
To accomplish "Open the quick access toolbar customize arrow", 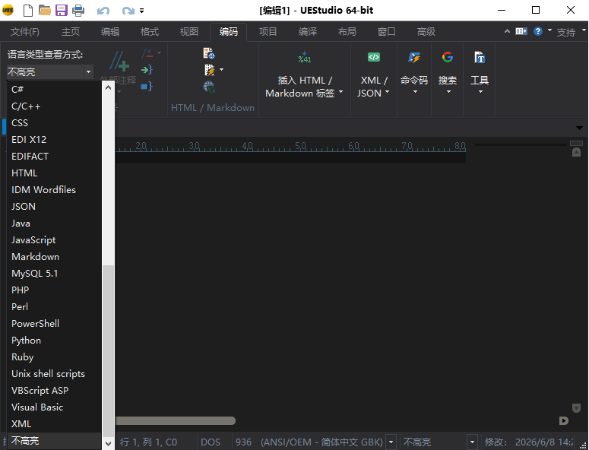I will (x=141, y=11).
